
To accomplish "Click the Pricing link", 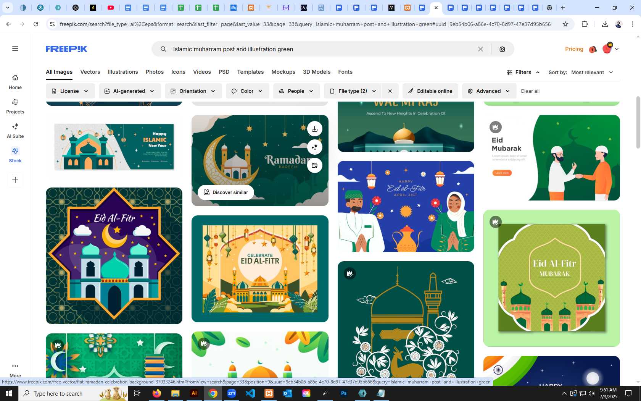I will (574, 49).
